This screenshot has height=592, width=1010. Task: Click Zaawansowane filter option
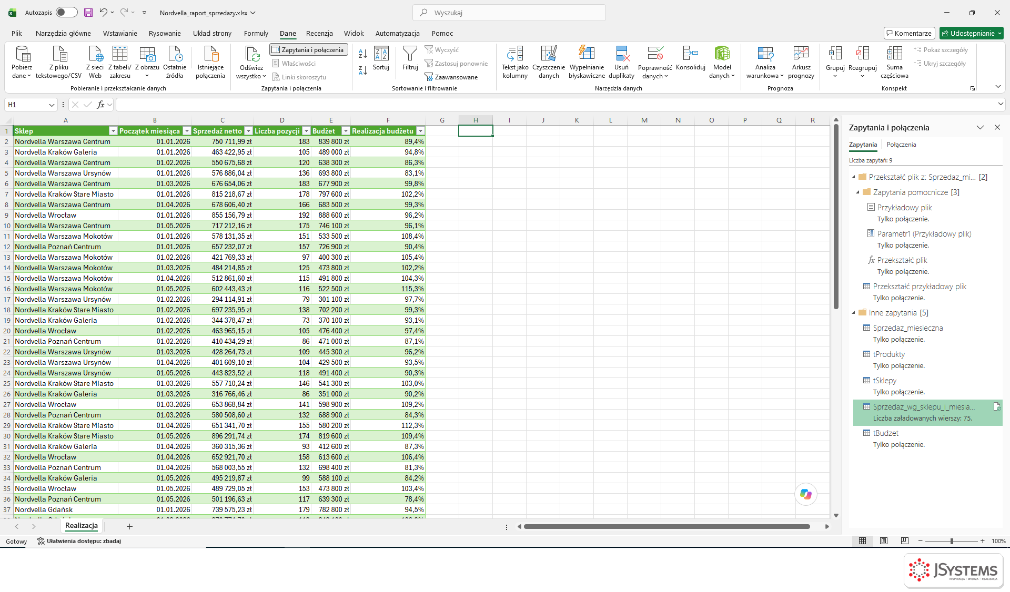pos(451,77)
